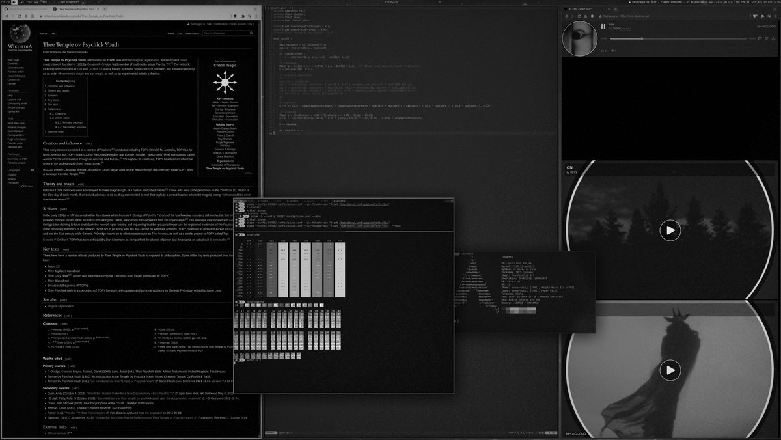Jump to Key texts in Contents
The image size is (781, 440).
(53, 100)
